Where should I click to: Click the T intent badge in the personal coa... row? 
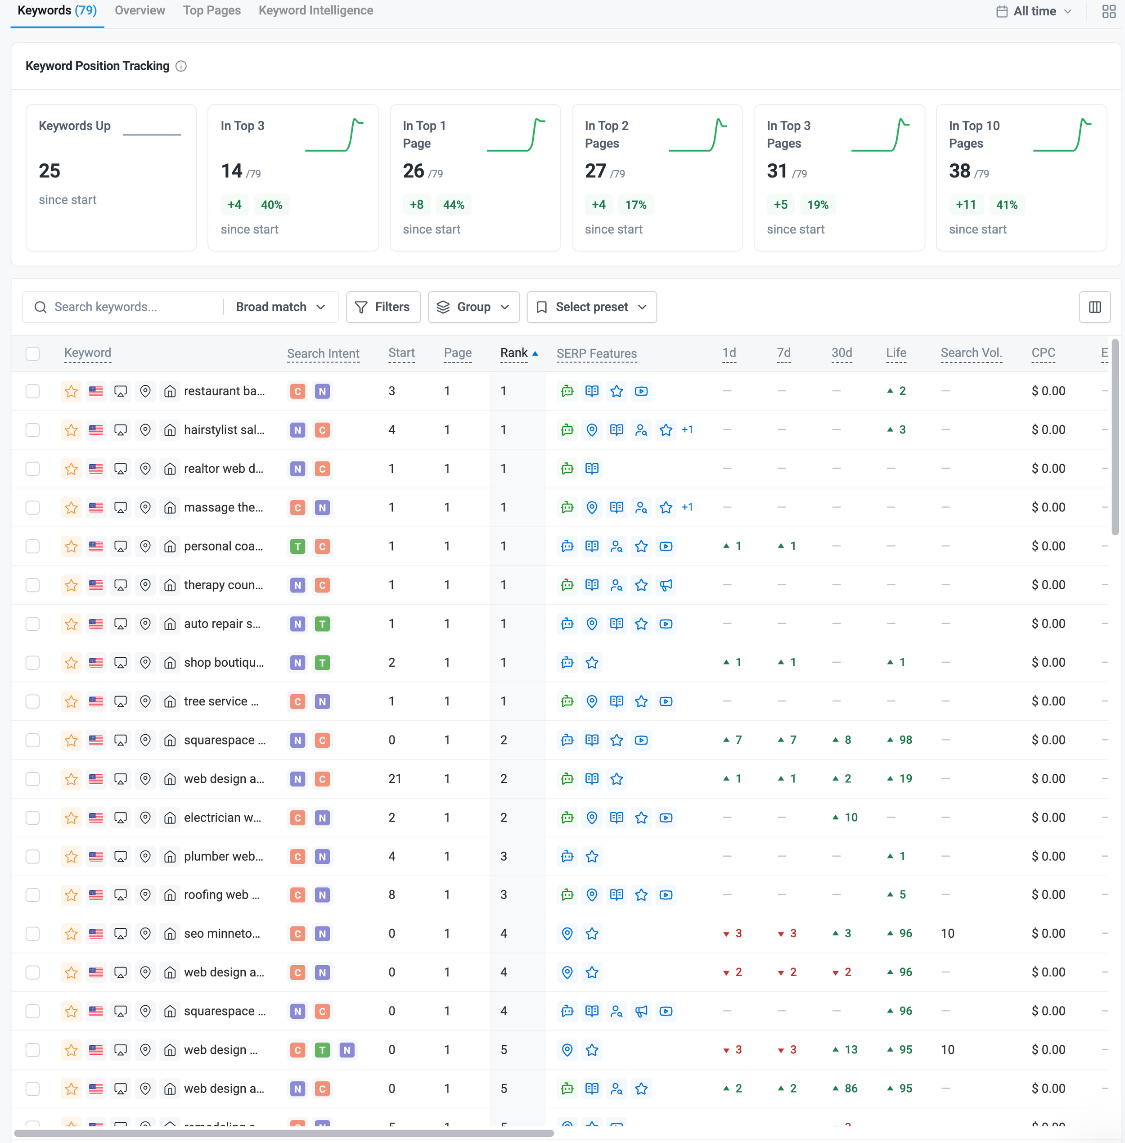click(298, 547)
